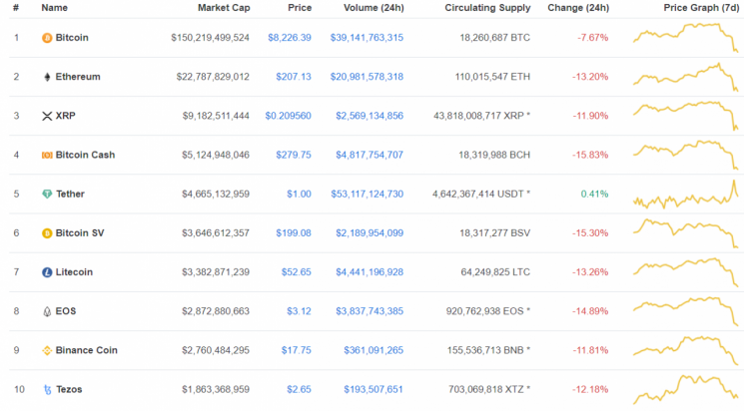The image size is (744, 411).
Task: Click Litecoin volume $4,441,196,928
Action: [x=370, y=272]
